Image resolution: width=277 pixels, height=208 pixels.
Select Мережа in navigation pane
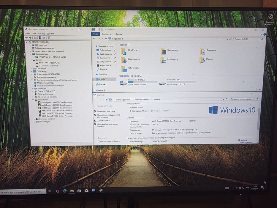[x=101, y=84]
